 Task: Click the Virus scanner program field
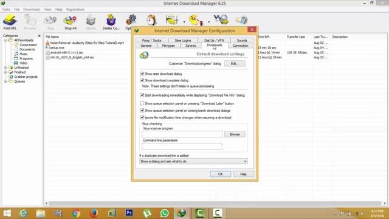pyautogui.click(x=182, y=134)
